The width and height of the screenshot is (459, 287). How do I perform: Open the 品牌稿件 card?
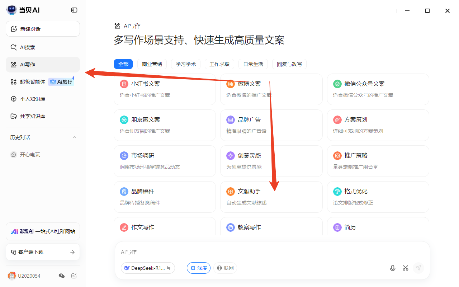[x=165, y=197]
